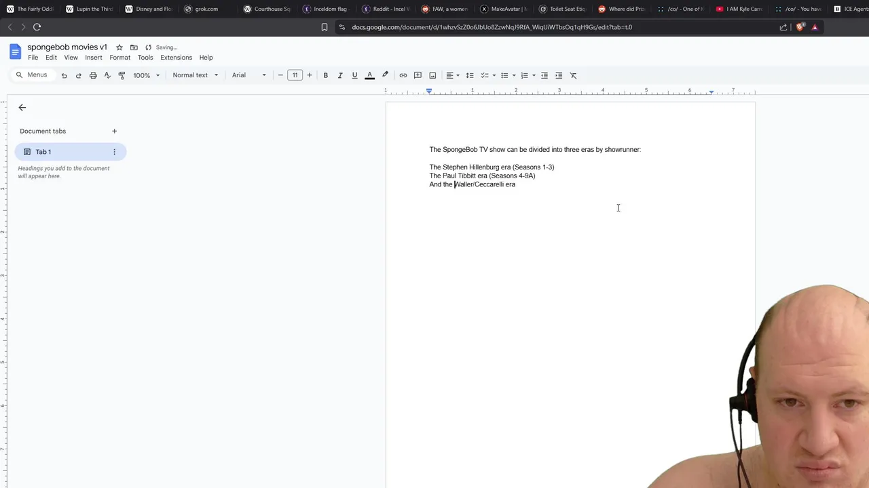Switch to the Toilet Seat Etiq browser tab

coord(562,9)
